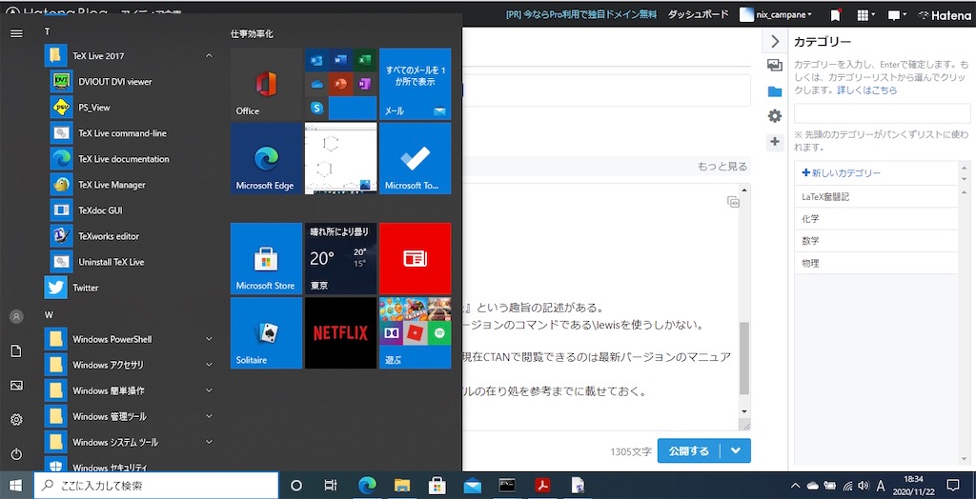This screenshot has height=499, width=976.
Task: Click the editor vertical scrollbar thumb
Action: [x=743, y=358]
